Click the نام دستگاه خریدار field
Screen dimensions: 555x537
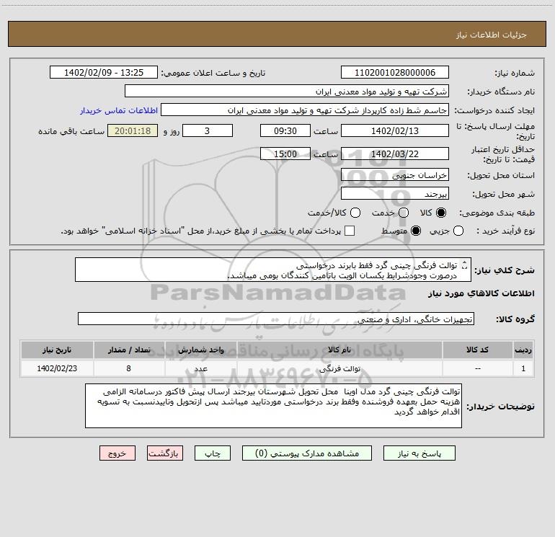(x=287, y=92)
